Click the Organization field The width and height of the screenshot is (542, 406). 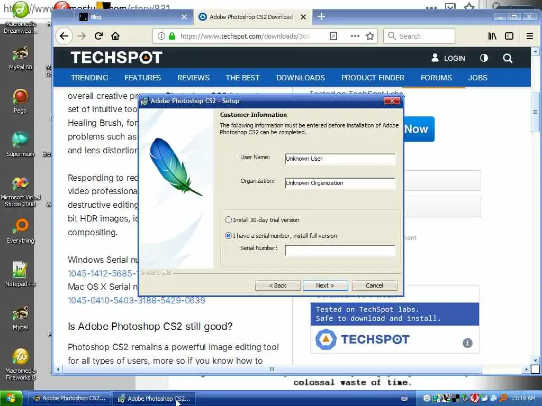[x=340, y=183]
